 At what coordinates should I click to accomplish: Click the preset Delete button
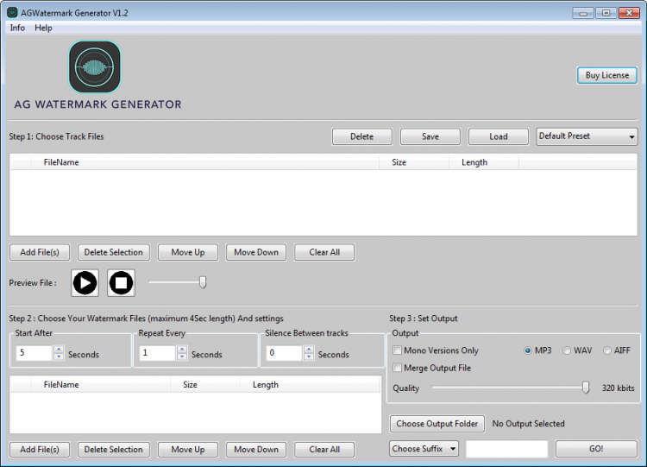361,136
